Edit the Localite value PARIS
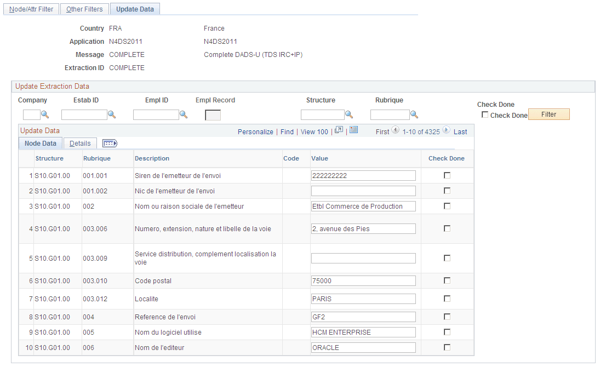Screen dimensions: 600x367 tap(363, 299)
